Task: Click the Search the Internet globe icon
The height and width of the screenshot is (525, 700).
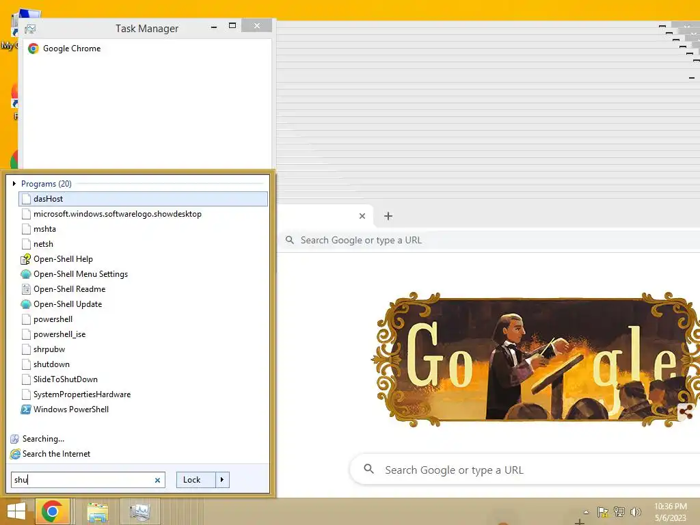Action: [x=15, y=454]
